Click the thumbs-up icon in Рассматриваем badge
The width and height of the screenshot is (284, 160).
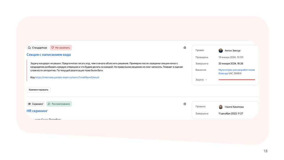coord(49,104)
